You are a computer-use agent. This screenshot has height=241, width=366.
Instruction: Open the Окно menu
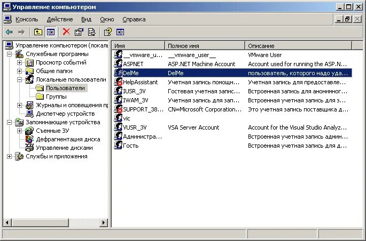click(x=107, y=19)
